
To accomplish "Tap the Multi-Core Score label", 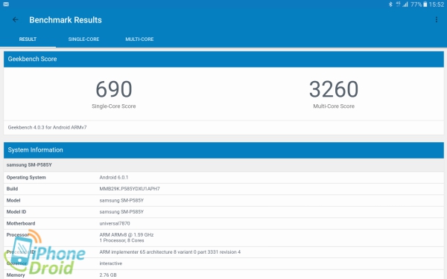I will (x=334, y=106).
